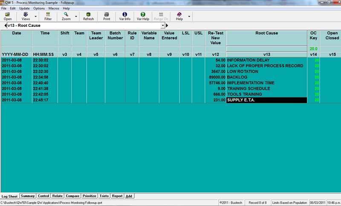The image size is (341, 206).
Task: Click the 08/03/2011 date in status bar
Action: coord(317,203)
